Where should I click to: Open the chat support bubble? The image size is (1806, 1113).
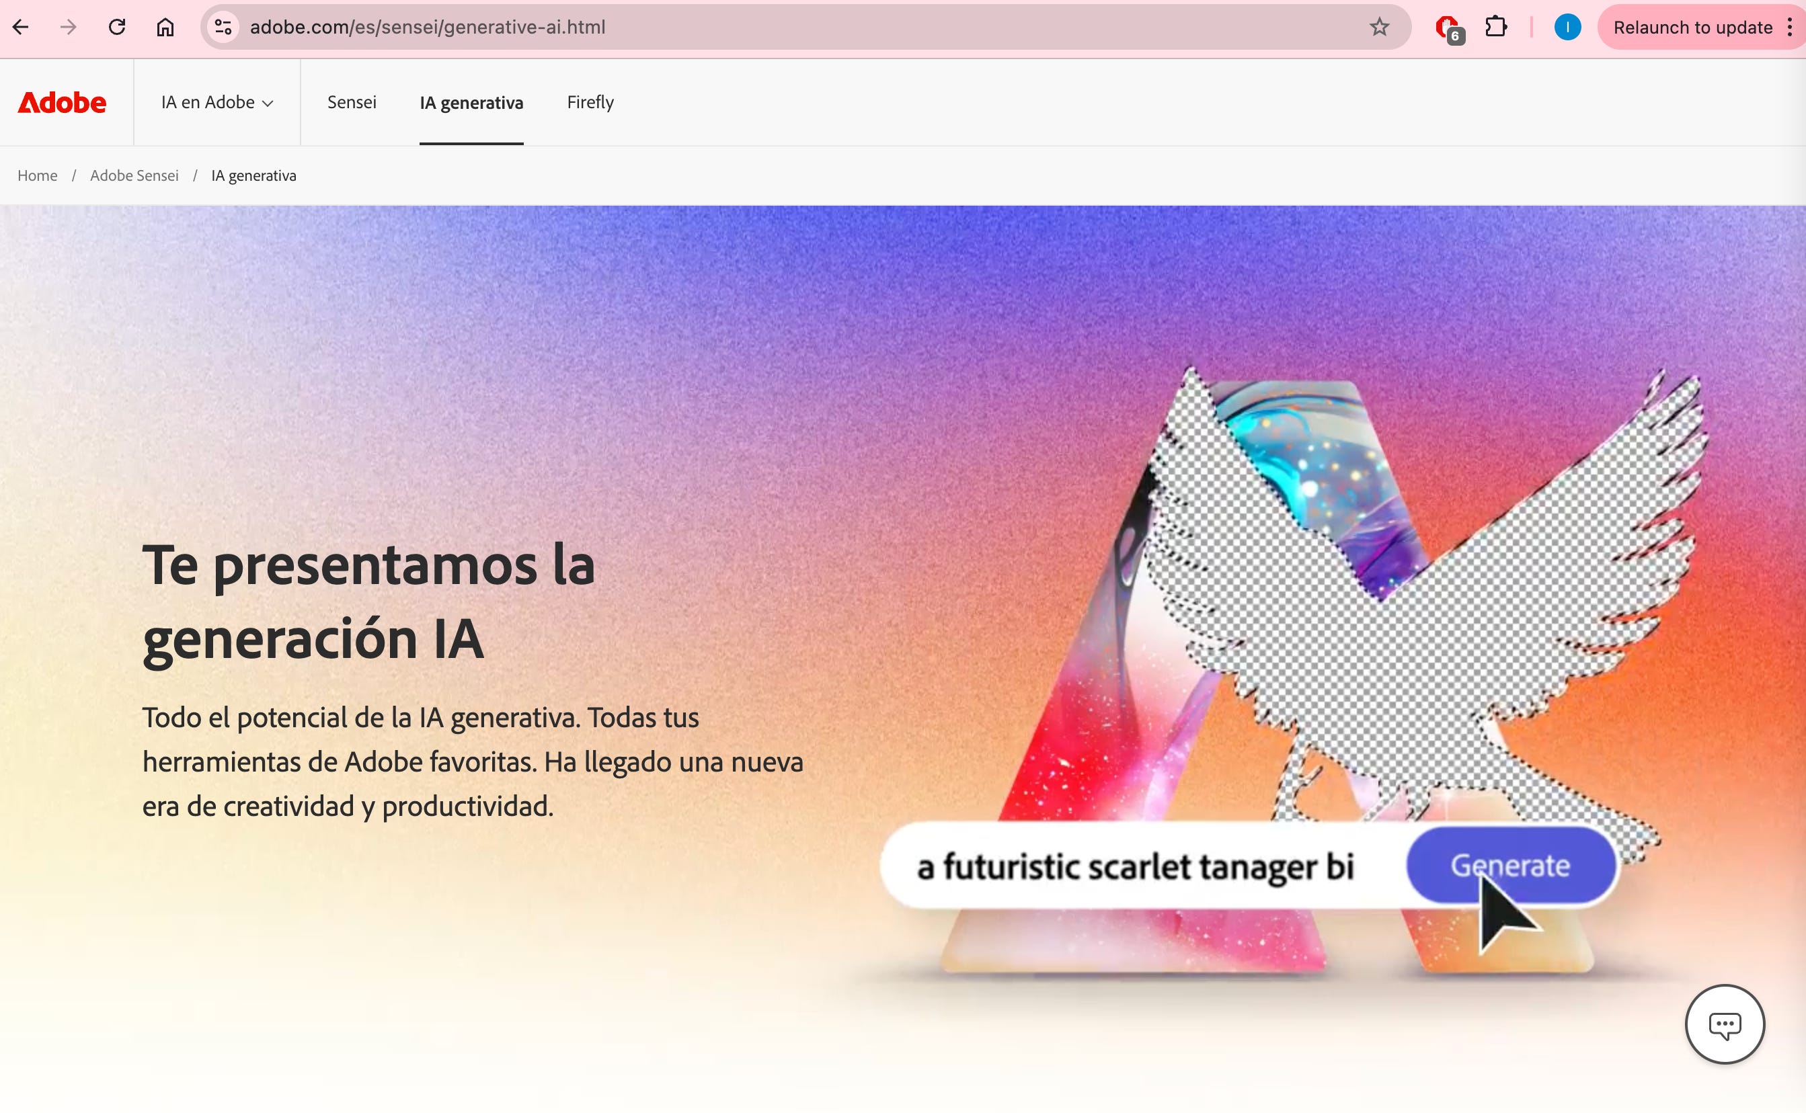(x=1724, y=1024)
